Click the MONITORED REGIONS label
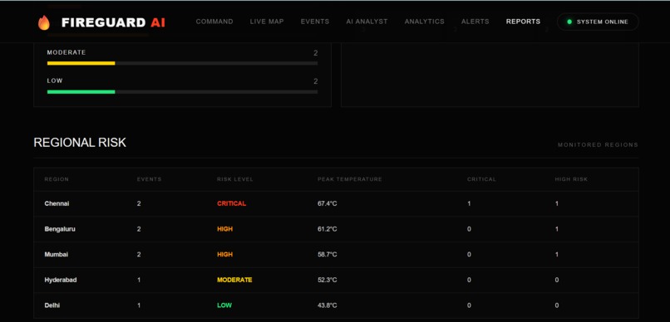This screenshot has height=322, width=670. pyautogui.click(x=598, y=145)
